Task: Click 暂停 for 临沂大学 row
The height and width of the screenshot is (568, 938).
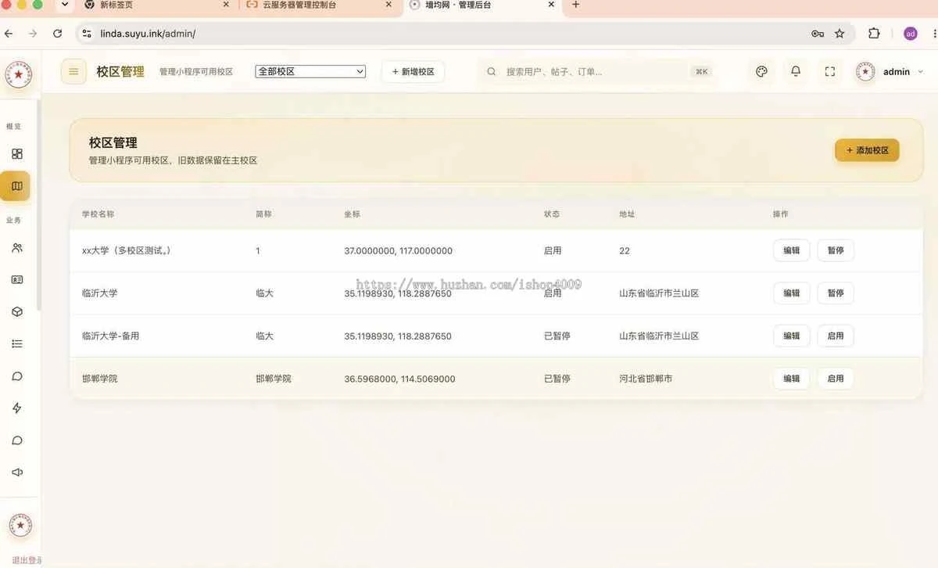Action: [x=836, y=293]
